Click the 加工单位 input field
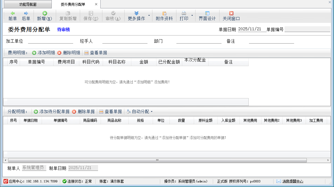The image size is (334, 187). coord(50,41)
